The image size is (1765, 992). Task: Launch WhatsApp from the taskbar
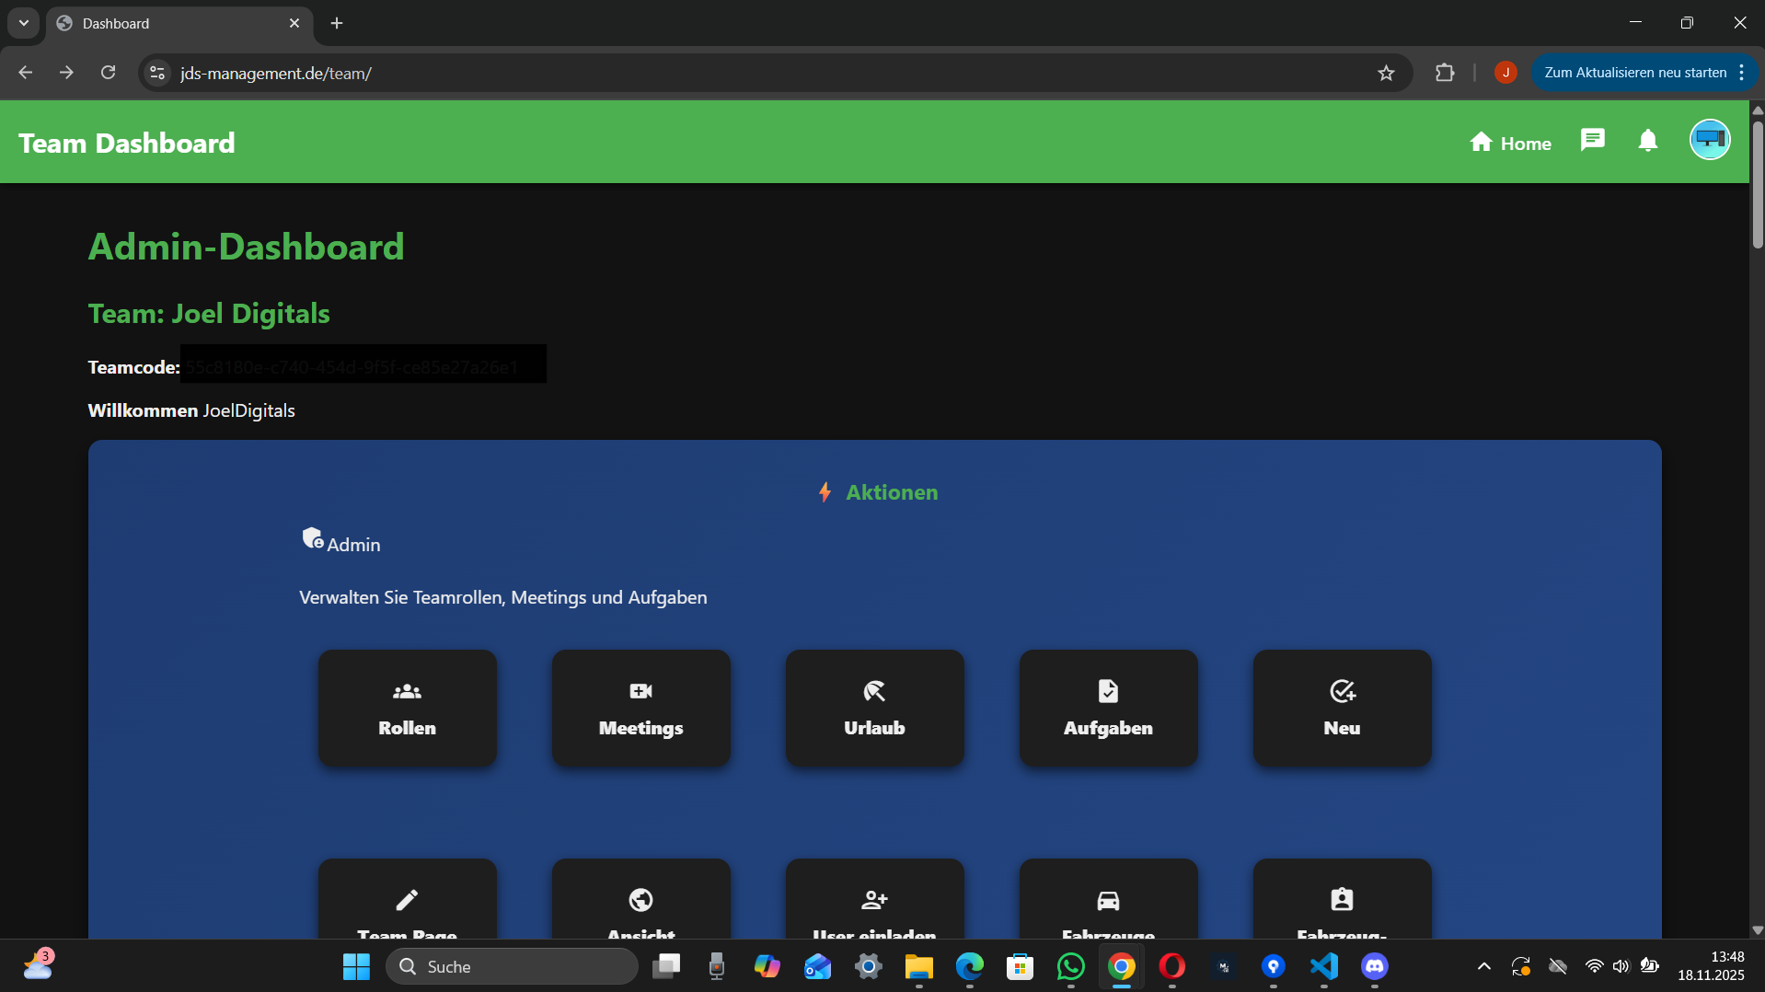[x=1070, y=966]
